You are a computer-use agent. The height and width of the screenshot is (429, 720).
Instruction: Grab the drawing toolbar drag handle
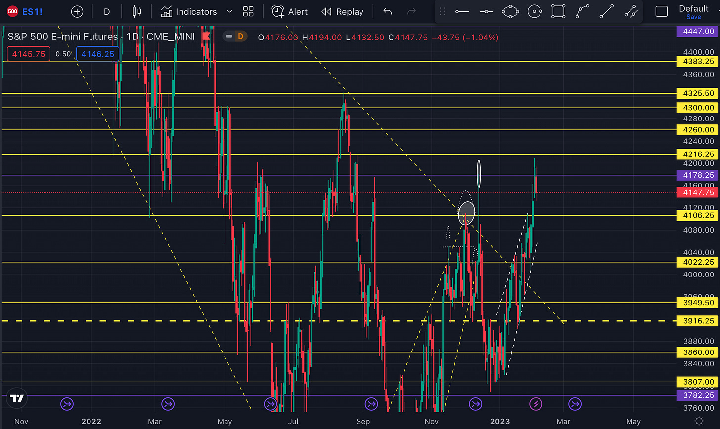[443, 11]
